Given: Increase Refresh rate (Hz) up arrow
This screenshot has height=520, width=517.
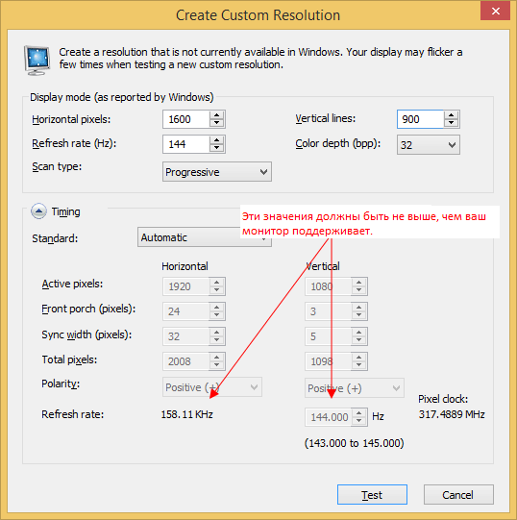Looking at the screenshot, I should click(x=217, y=140).
